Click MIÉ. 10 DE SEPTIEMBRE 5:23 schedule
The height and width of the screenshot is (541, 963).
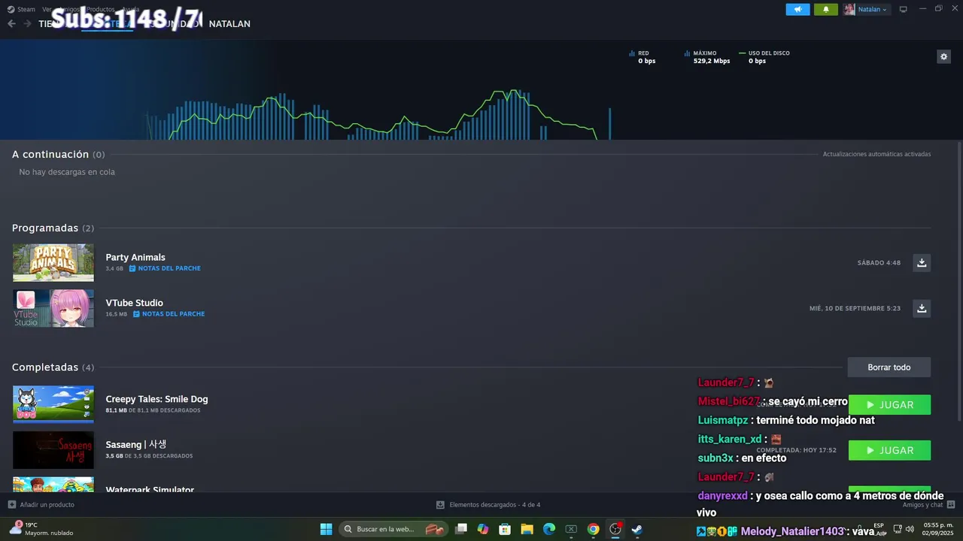tap(855, 308)
